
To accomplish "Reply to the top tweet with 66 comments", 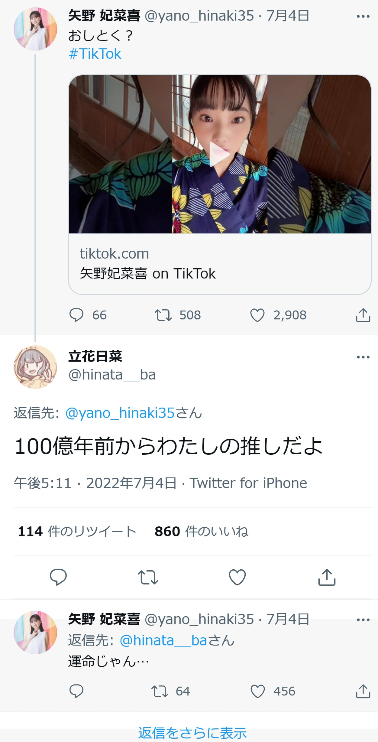I will (x=76, y=315).
